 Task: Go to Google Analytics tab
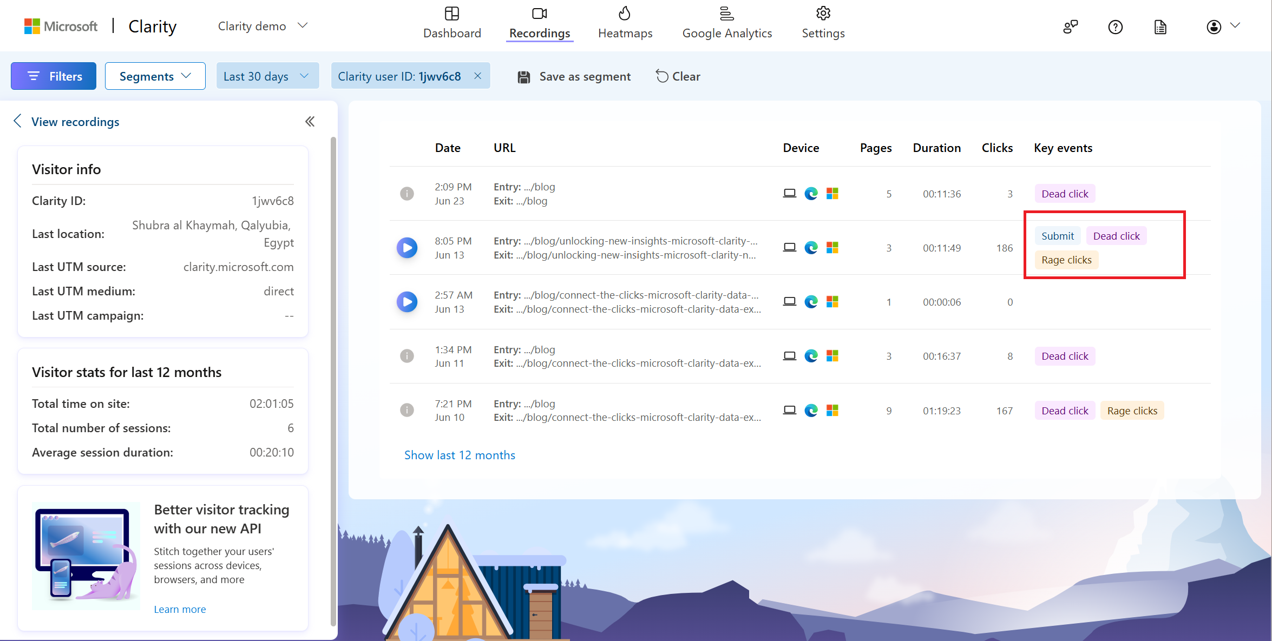click(727, 23)
